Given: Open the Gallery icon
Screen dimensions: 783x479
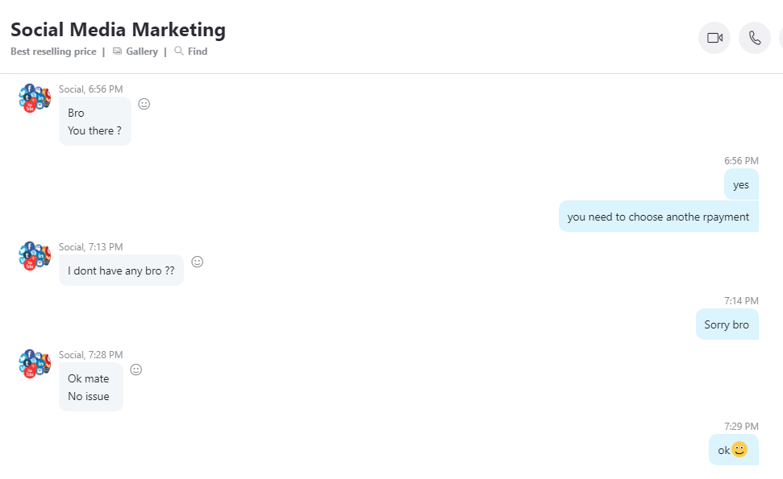Looking at the screenshot, I should [x=118, y=52].
